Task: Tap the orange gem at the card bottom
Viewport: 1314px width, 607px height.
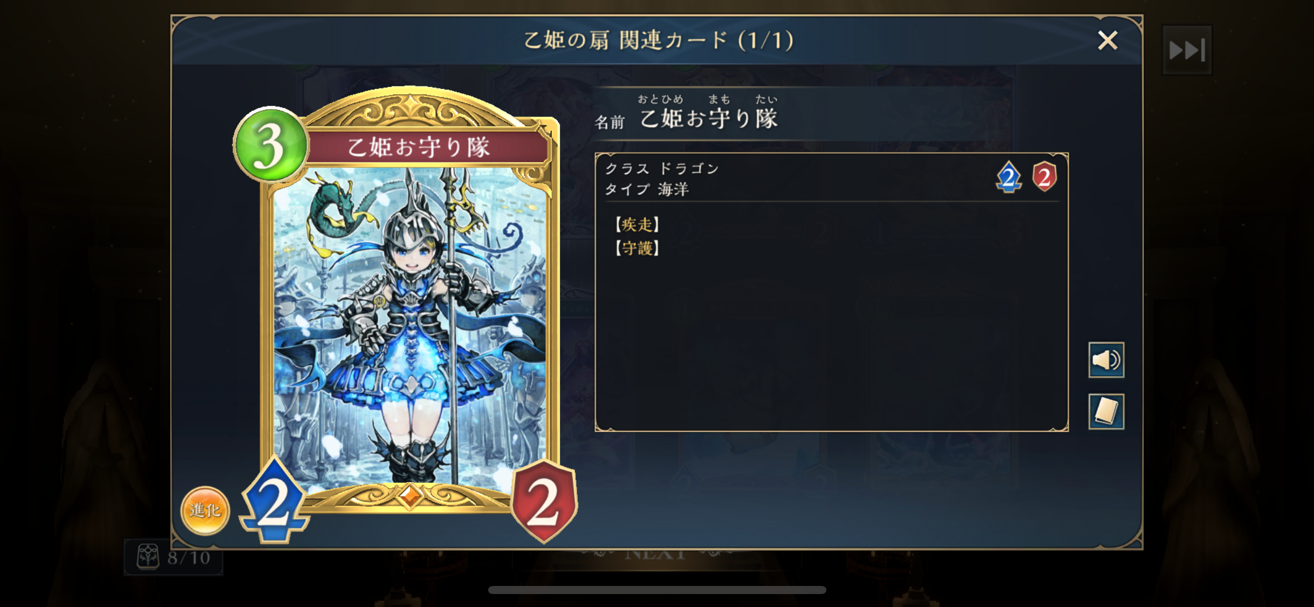Action: pos(410,495)
